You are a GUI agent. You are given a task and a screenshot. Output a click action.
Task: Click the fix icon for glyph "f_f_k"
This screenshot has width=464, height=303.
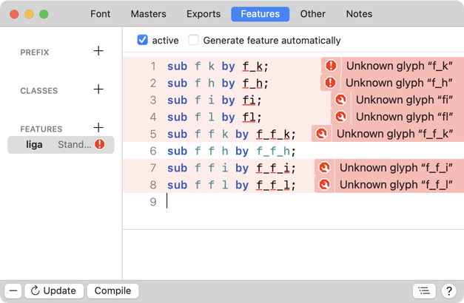point(321,134)
